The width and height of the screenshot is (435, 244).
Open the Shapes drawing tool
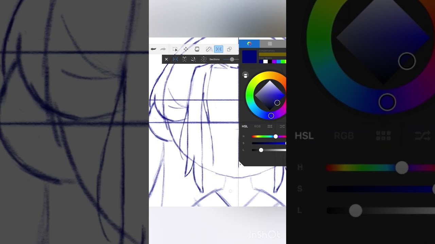coord(229,49)
